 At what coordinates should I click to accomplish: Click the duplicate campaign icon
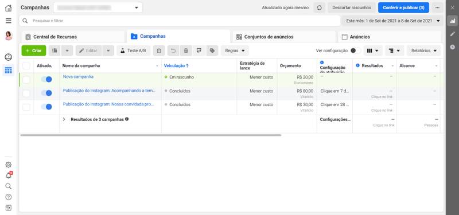click(55, 50)
